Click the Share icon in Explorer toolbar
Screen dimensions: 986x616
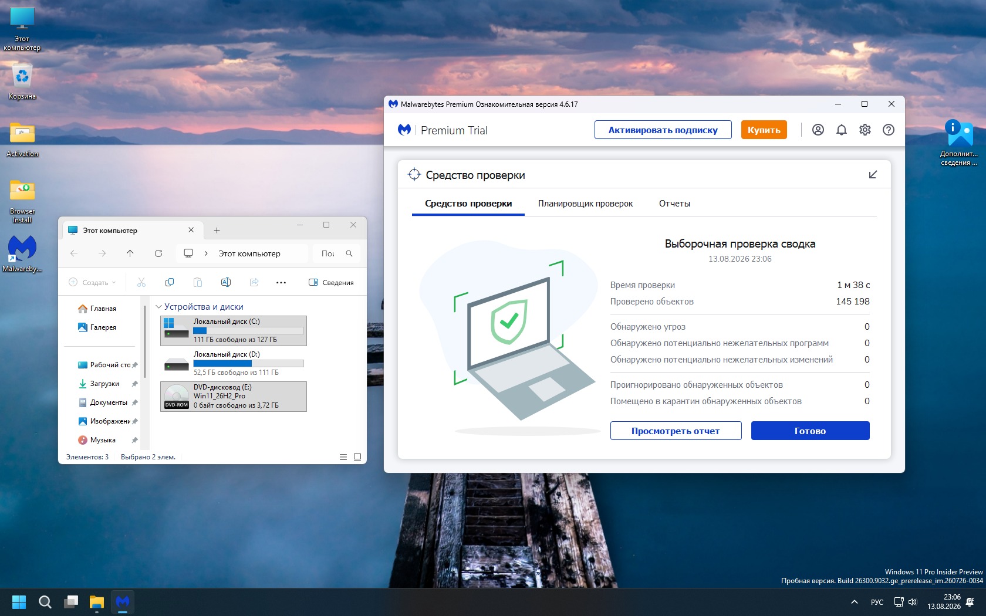pyautogui.click(x=254, y=282)
